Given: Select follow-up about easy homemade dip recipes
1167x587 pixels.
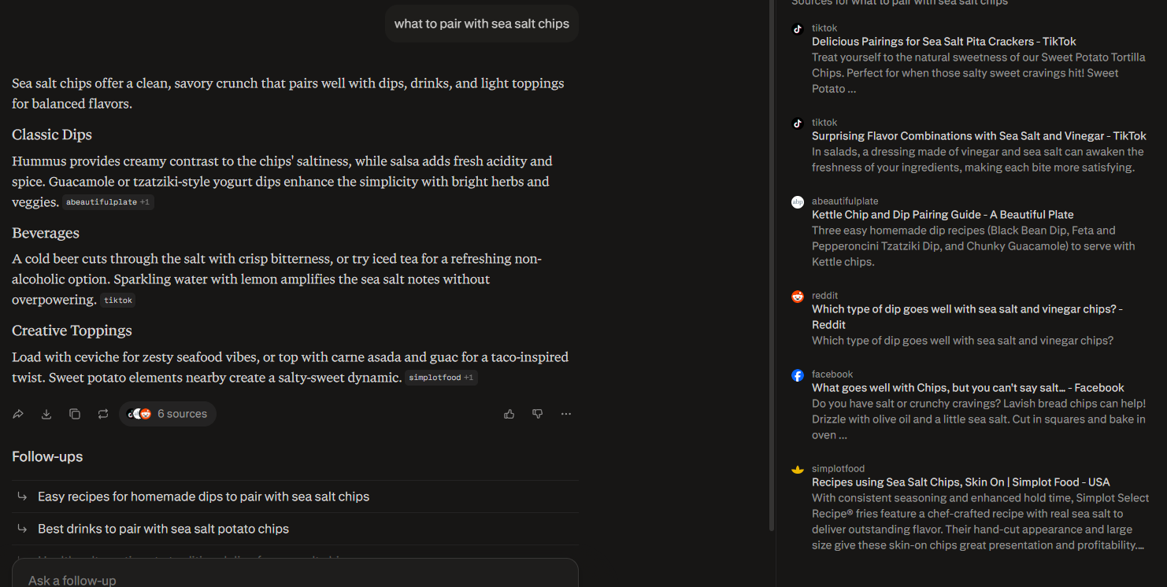Looking at the screenshot, I should tap(203, 497).
